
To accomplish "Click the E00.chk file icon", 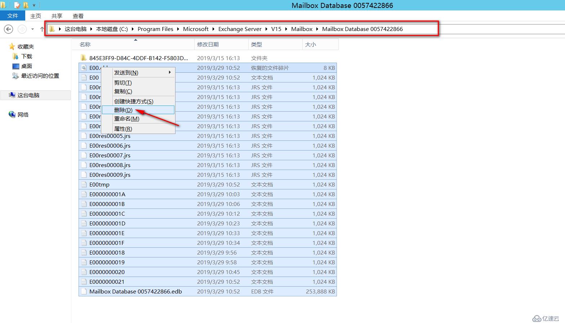I will pos(84,68).
